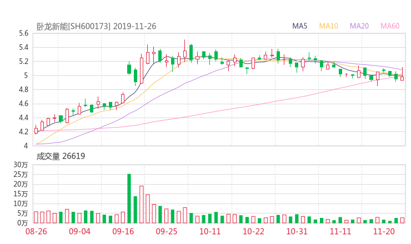The width and height of the screenshot is (411, 244).
Task: Click the 25万 volume axis label
Action: pyautogui.click(x=21, y=174)
